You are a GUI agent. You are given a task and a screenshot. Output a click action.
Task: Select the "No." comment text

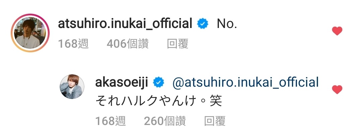(x=227, y=24)
